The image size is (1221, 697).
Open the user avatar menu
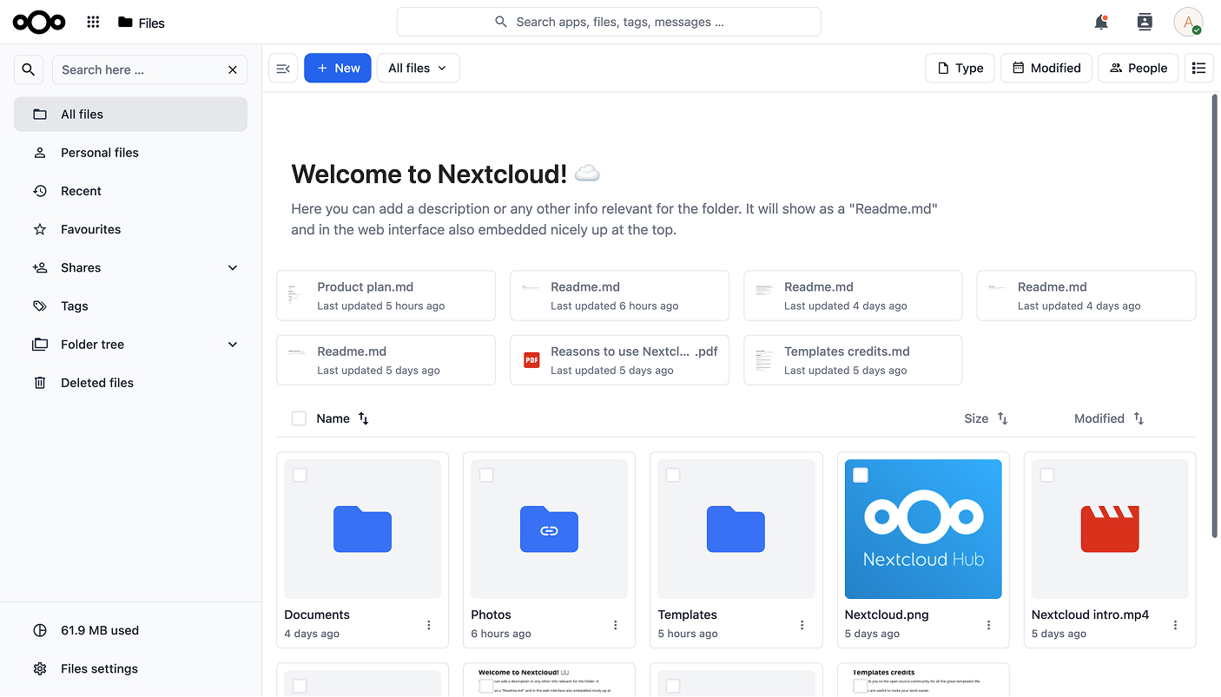pyautogui.click(x=1188, y=22)
